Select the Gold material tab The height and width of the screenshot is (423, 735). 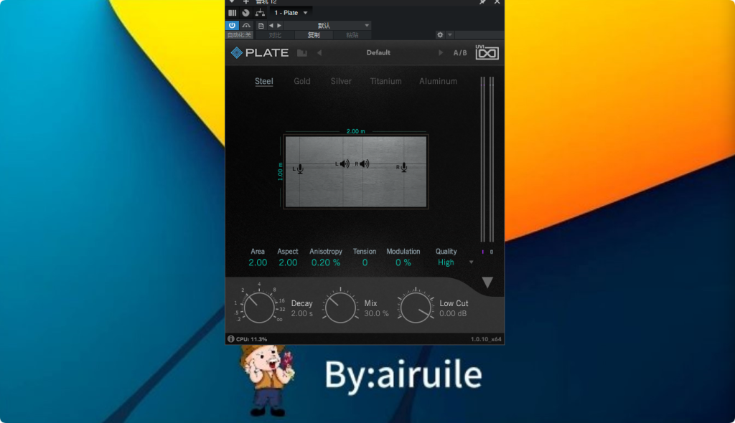[x=302, y=81]
